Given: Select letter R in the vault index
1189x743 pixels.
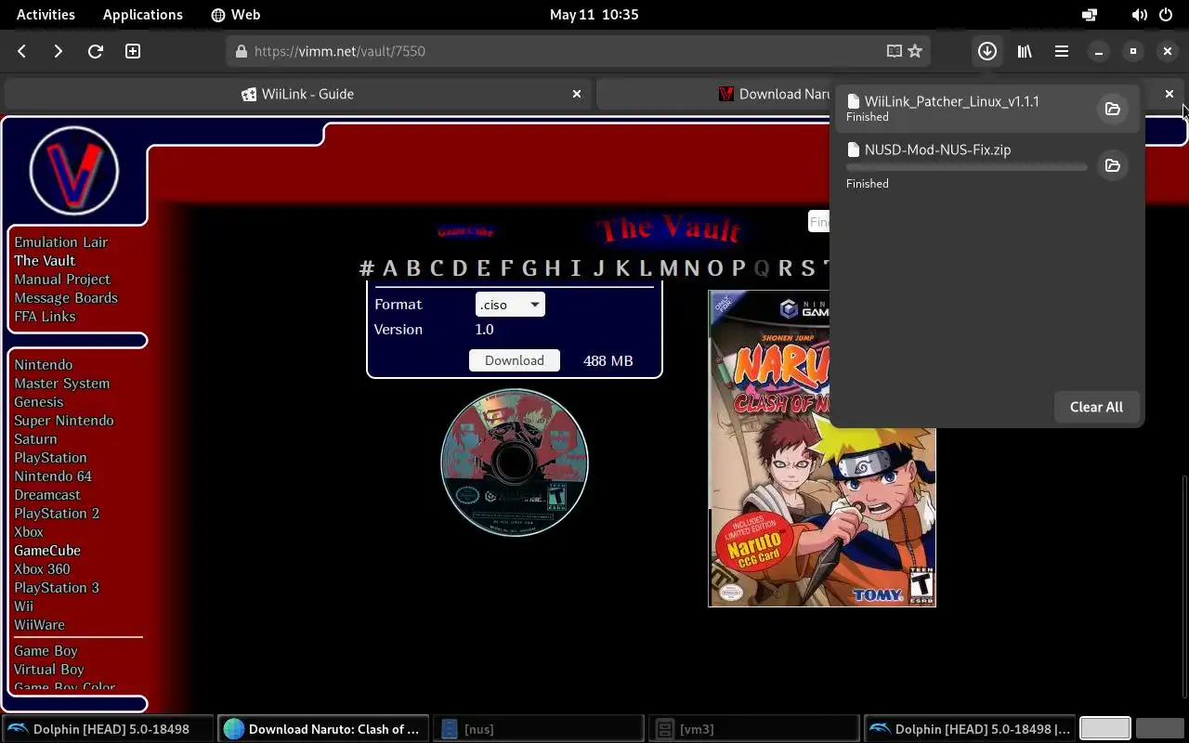Looking at the screenshot, I should [785, 268].
